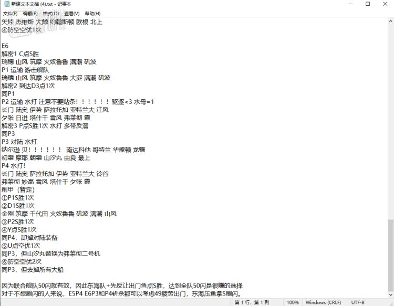Click the line '金刚 筑摩 千代田 火奴鲁鲁 矶波 满潮 山风'
The height and width of the screenshot is (306, 394).
(59, 214)
